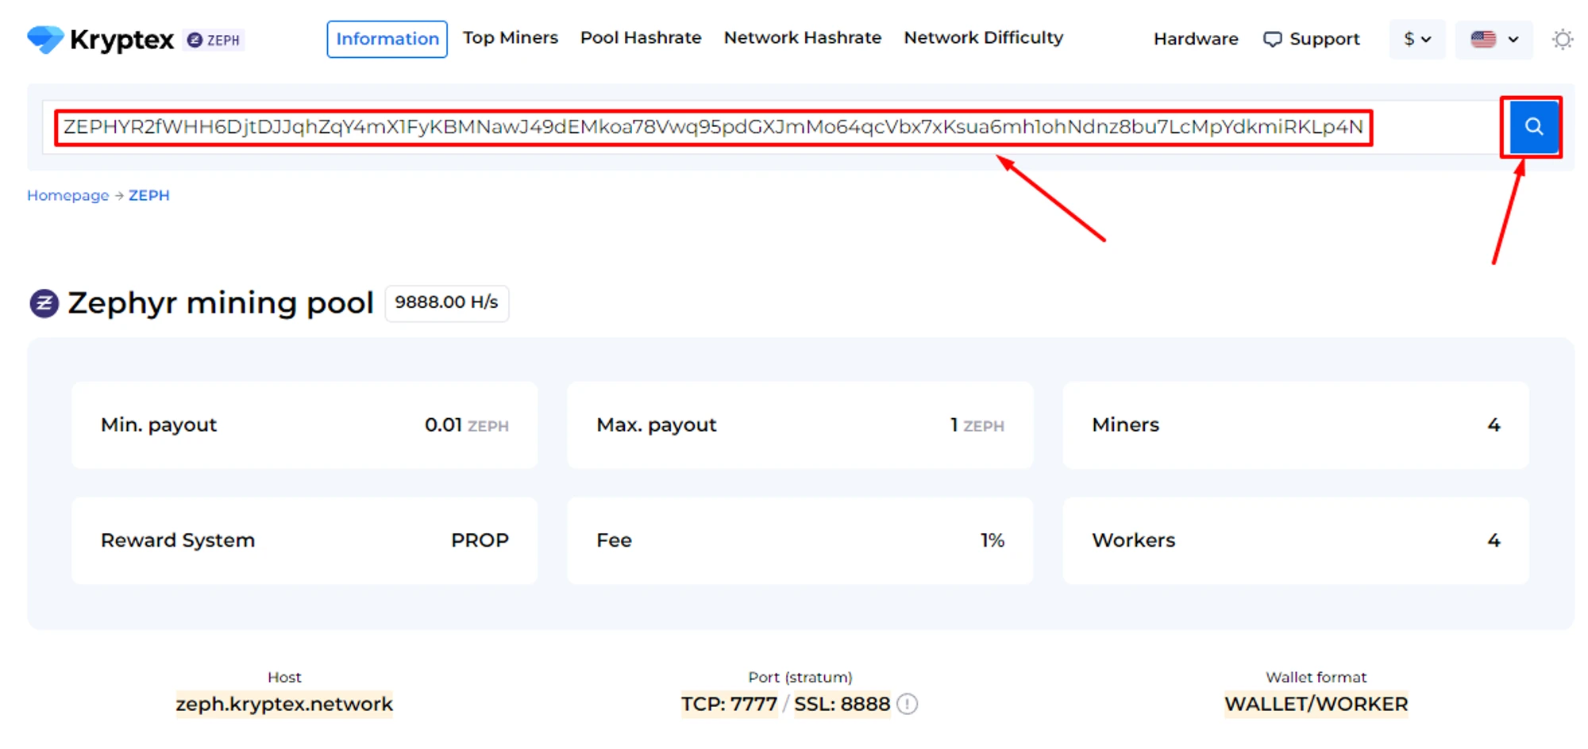Open the Support chat link

[1312, 39]
